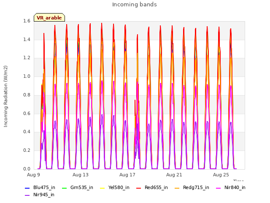Click the 0.2 y-axis tick label
The height and width of the screenshot is (203, 270).
point(27,151)
